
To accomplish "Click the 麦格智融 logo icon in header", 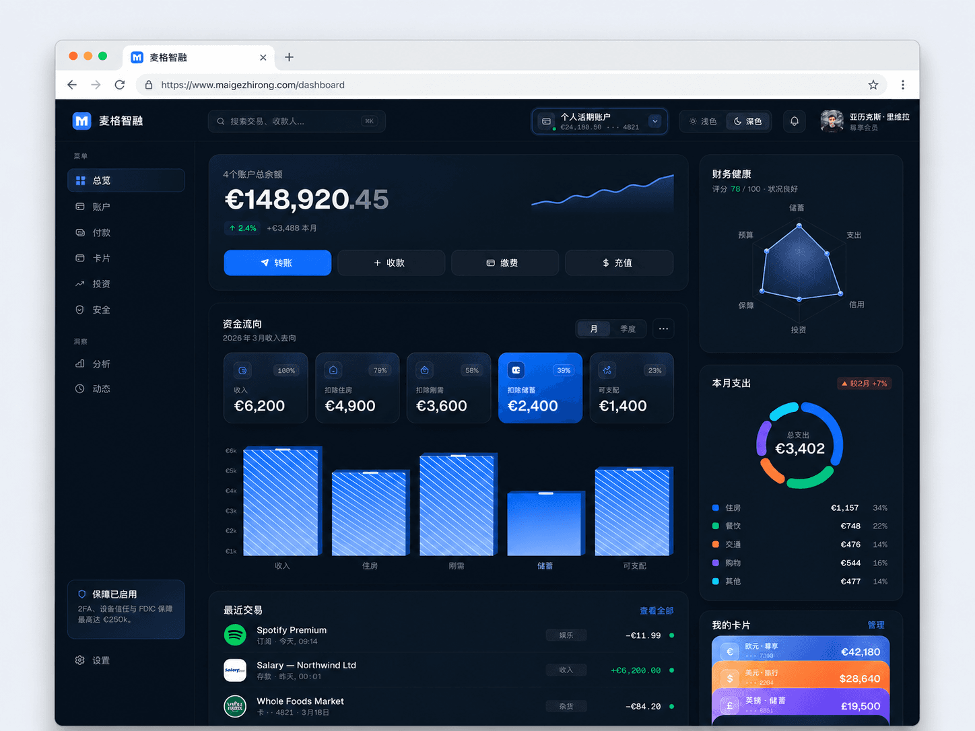I will tap(81, 121).
